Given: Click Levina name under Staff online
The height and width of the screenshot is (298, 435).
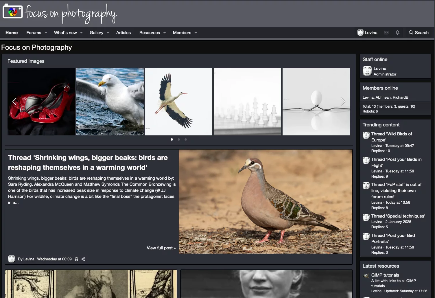Looking at the screenshot, I should [x=380, y=69].
